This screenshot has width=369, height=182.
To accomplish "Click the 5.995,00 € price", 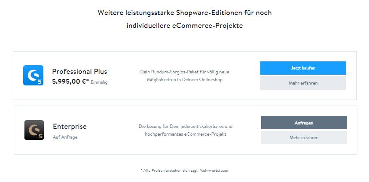I will tap(69, 82).
